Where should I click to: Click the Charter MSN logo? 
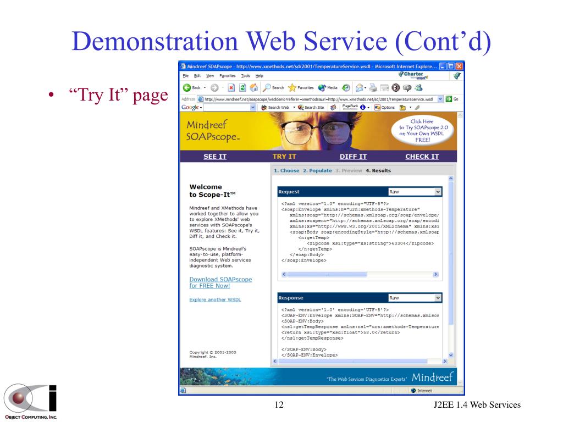pyautogui.click(x=413, y=75)
